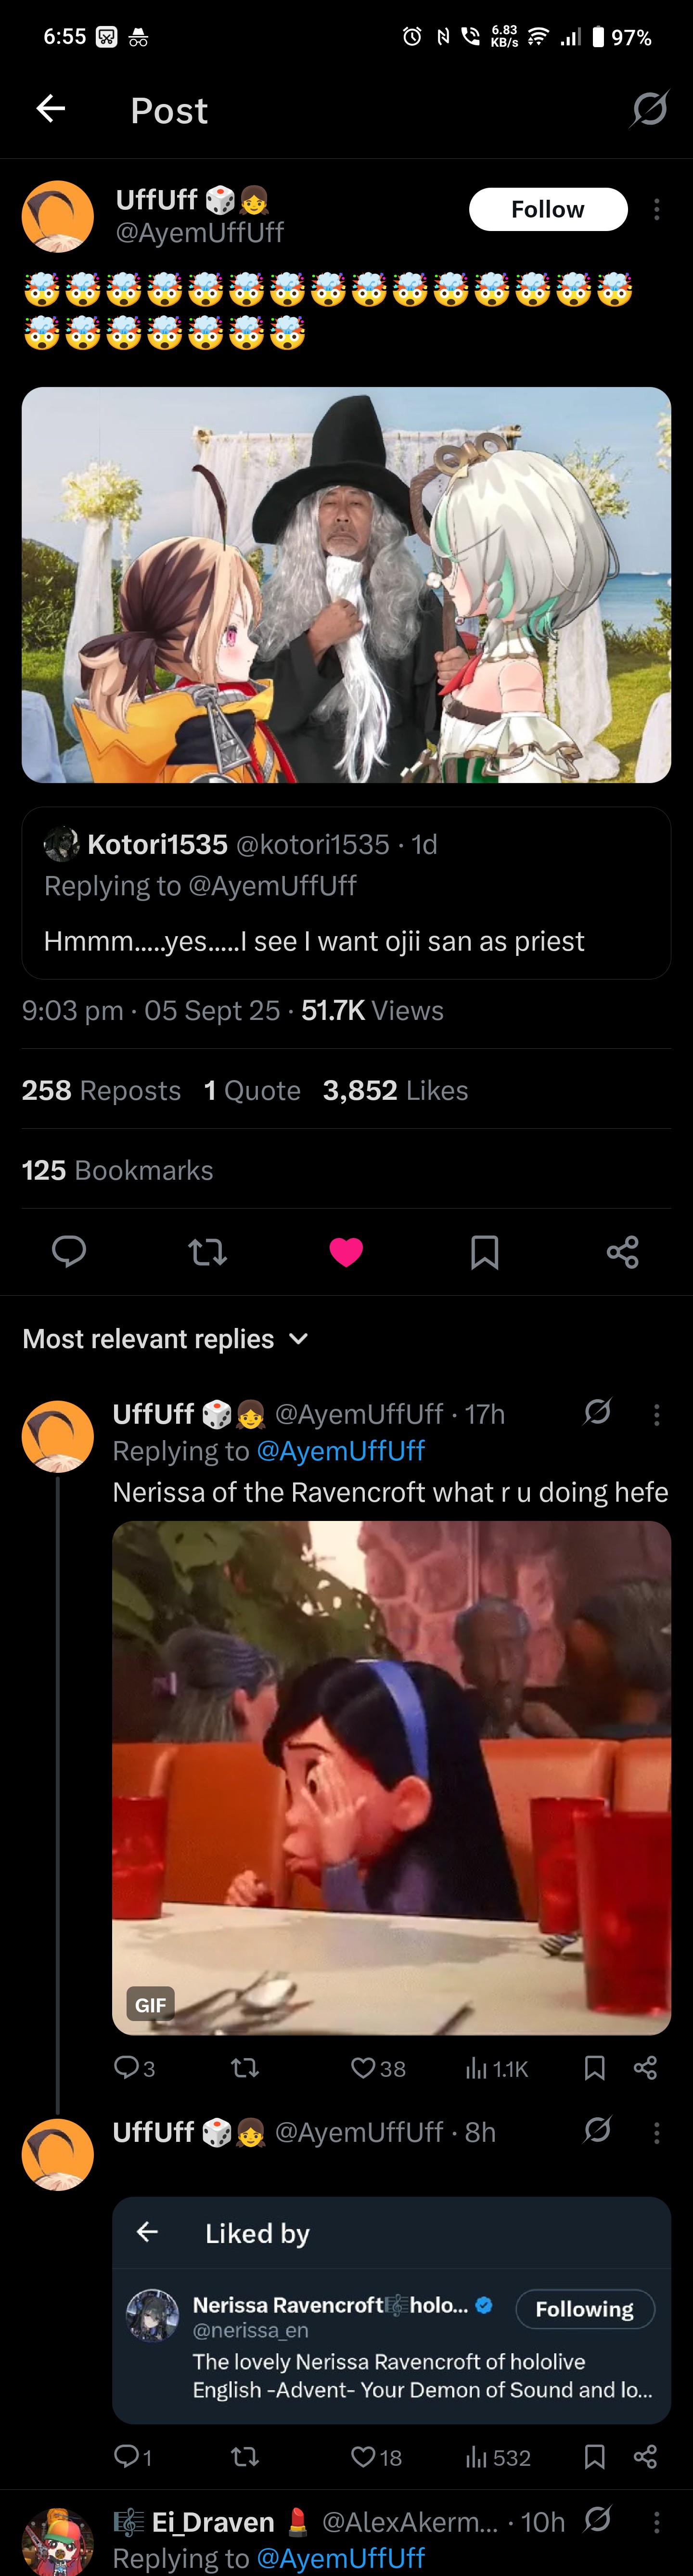Open the alarm status bar icon
The image size is (693, 2576).
tap(412, 37)
